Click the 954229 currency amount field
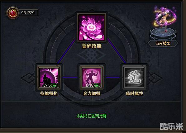 pos(28,13)
